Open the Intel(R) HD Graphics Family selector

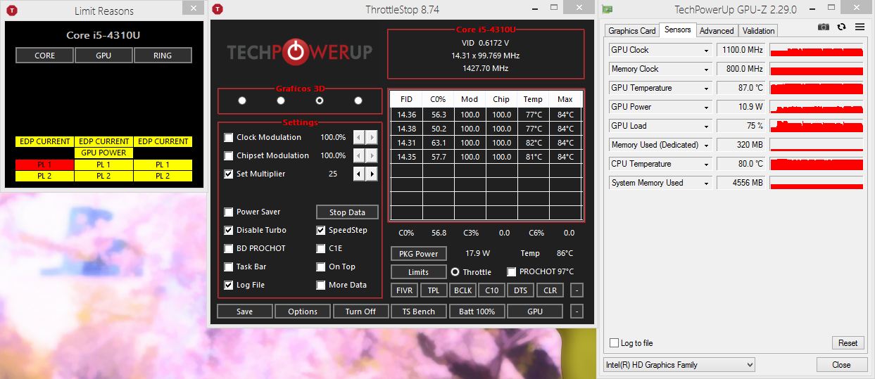tap(679, 365)
